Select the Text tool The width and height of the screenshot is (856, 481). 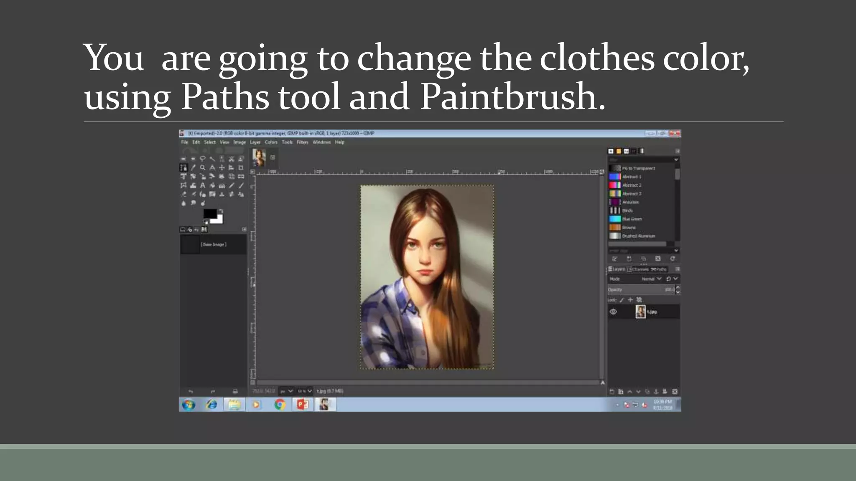203,185
